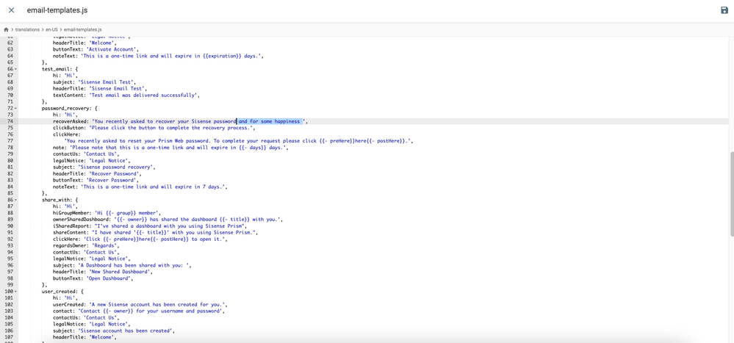
Task: Fold the share_with section arrow
Action: click(16, 200)
